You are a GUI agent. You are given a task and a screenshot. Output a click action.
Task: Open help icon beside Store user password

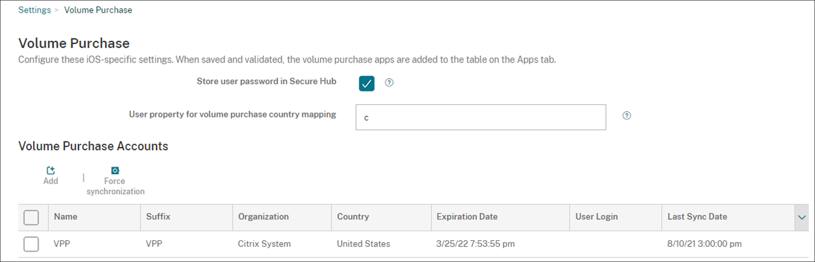coord(389,83)
